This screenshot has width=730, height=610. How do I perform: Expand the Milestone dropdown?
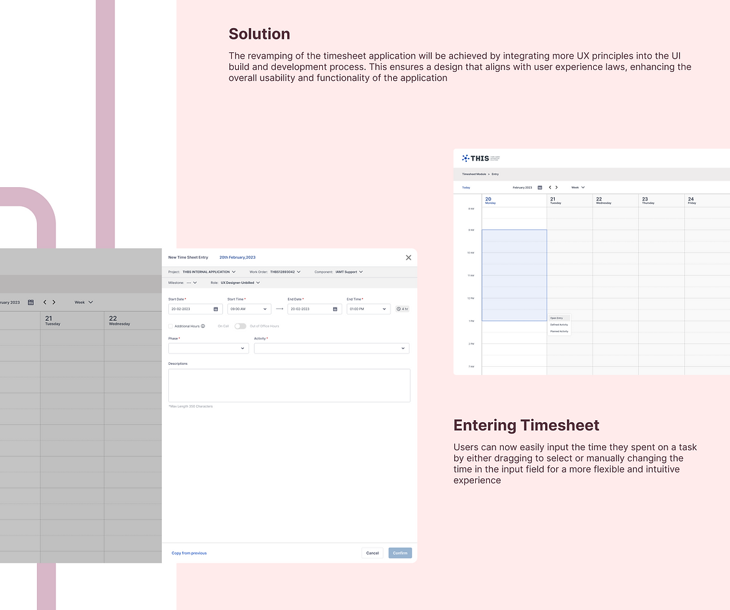192,283
